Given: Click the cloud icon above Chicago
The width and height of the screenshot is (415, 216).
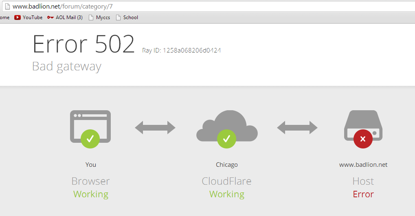Looking at the screenshot, I should tap(227, 126).
